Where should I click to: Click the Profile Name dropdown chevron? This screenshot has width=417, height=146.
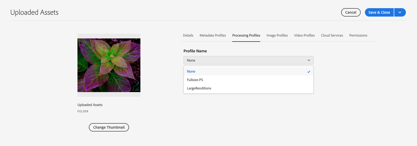[309, 60]
